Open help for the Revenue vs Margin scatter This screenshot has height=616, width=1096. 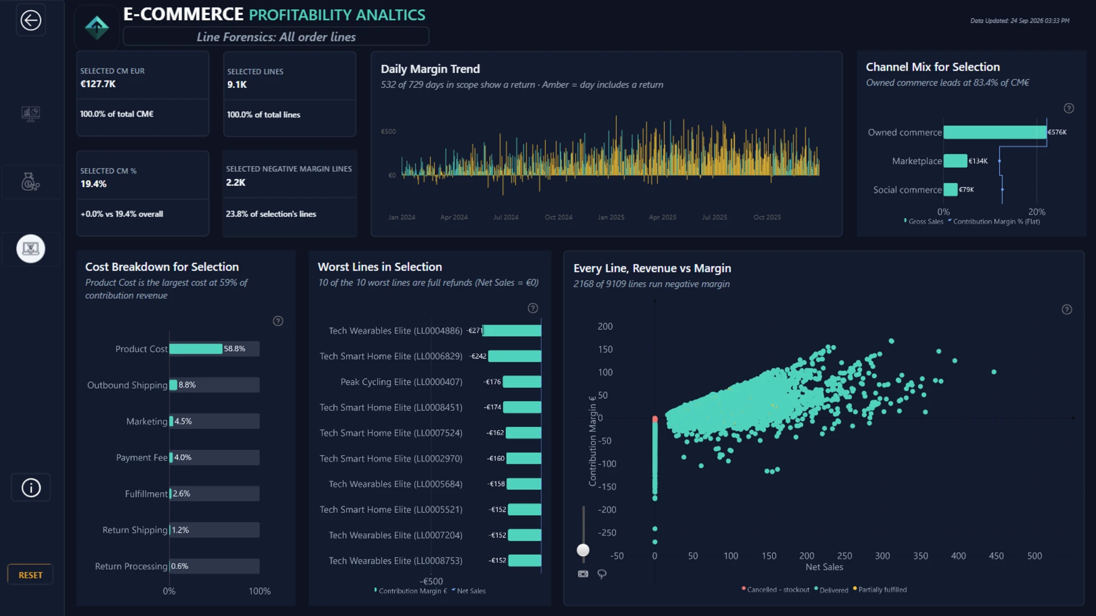click(1067, 310)
